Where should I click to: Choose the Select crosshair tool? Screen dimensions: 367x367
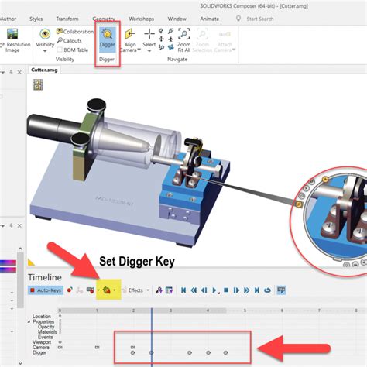(x=149, y=34)
